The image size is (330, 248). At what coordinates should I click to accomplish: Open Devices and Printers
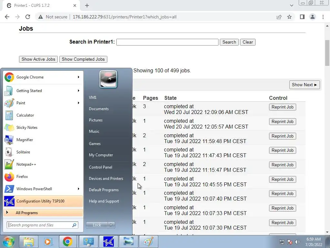click(106, 179)
